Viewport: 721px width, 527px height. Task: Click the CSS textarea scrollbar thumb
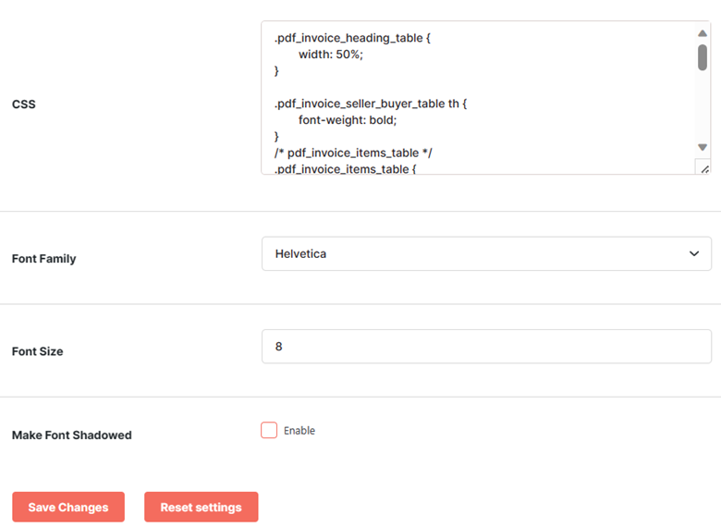point(703,57)
